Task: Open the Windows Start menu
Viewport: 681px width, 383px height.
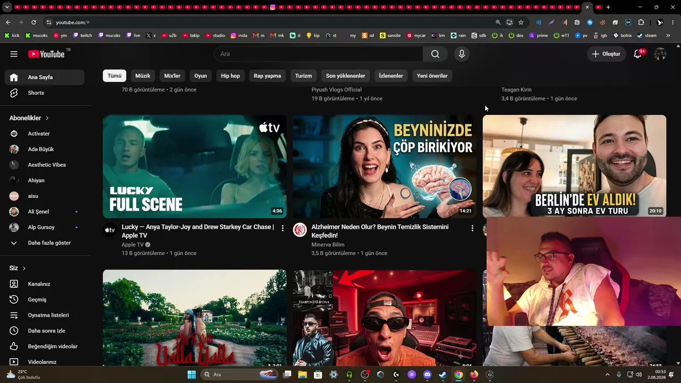Action: 192,374
